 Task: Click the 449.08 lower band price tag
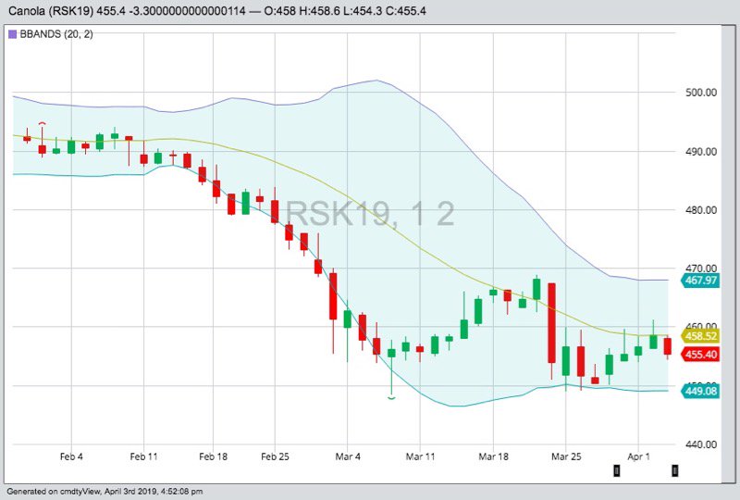(x=700, y=392)
